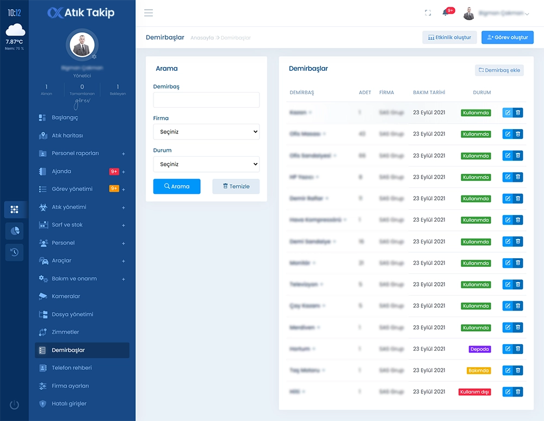Click the power logout icon
The width and height of the screenshot is (544, 421).
point(14,405)
